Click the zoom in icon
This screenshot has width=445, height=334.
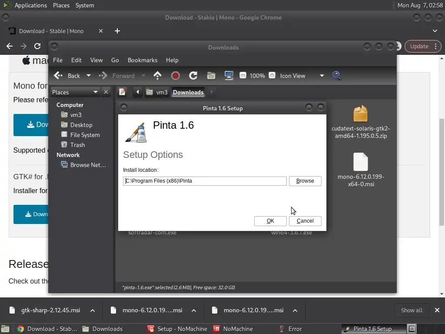point(272,76)
